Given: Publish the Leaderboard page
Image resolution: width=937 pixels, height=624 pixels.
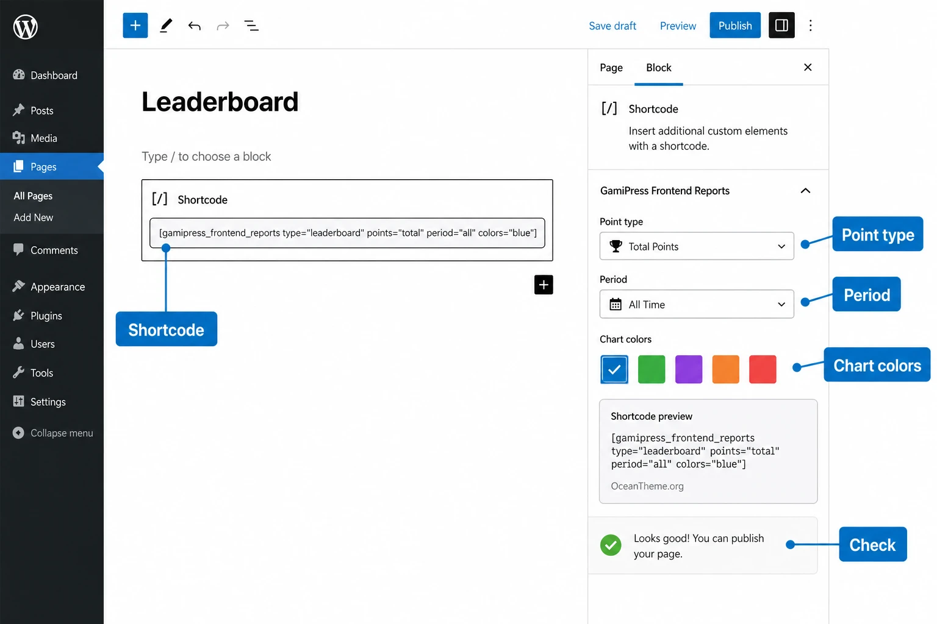Looking at the screenshot, I should click(x=735, y=26).
